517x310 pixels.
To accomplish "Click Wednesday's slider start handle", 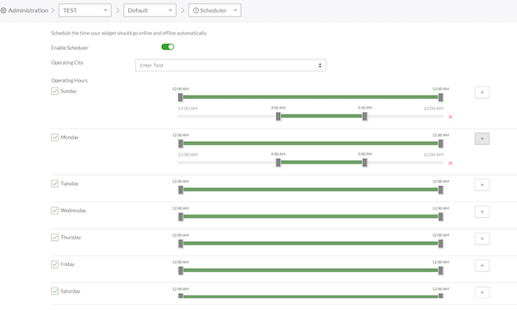I will pos(181,216).
